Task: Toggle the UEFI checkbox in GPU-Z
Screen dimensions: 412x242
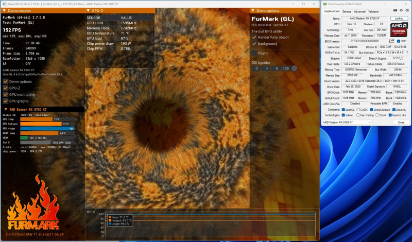Action: [399, 41]
